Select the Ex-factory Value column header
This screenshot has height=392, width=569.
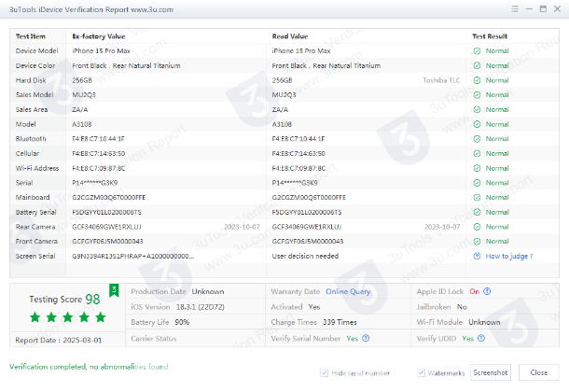(99, 36)
